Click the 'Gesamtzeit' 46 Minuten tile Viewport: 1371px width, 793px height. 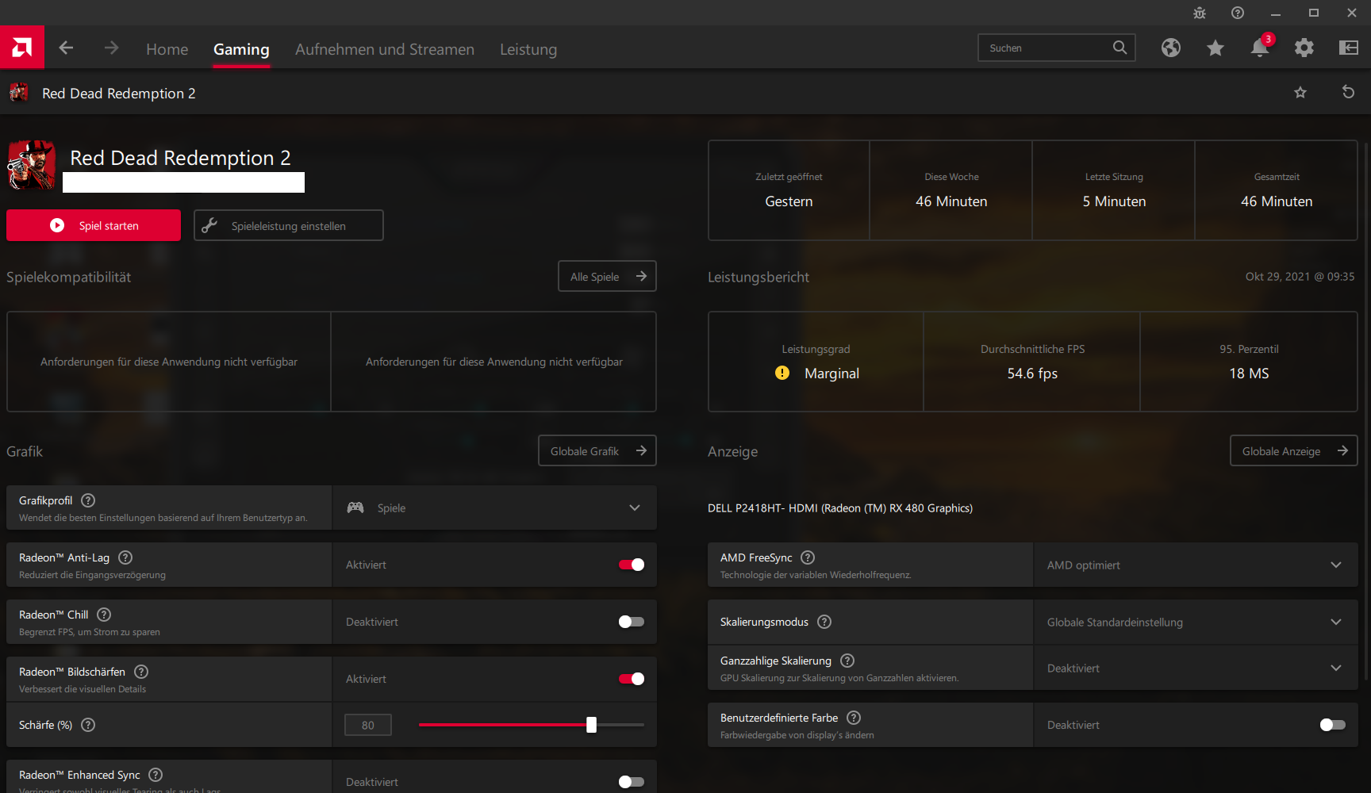(x=1277, y=190)
